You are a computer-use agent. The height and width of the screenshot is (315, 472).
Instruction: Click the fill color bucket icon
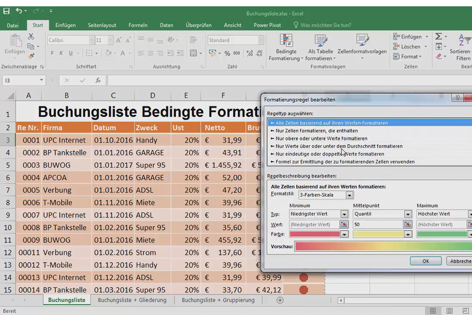tap(108, 53)
